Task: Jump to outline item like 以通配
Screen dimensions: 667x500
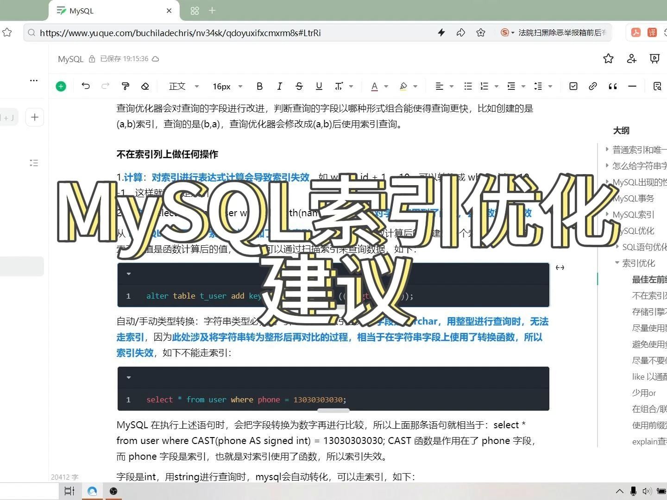Action: (649, 376)
